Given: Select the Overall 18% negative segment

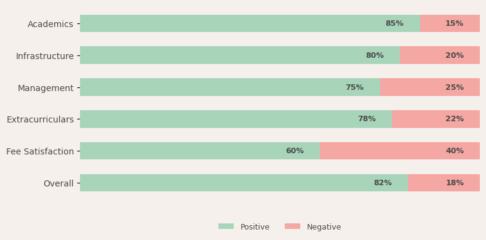Looking at the screenshot, I should (x=444, y=183).
